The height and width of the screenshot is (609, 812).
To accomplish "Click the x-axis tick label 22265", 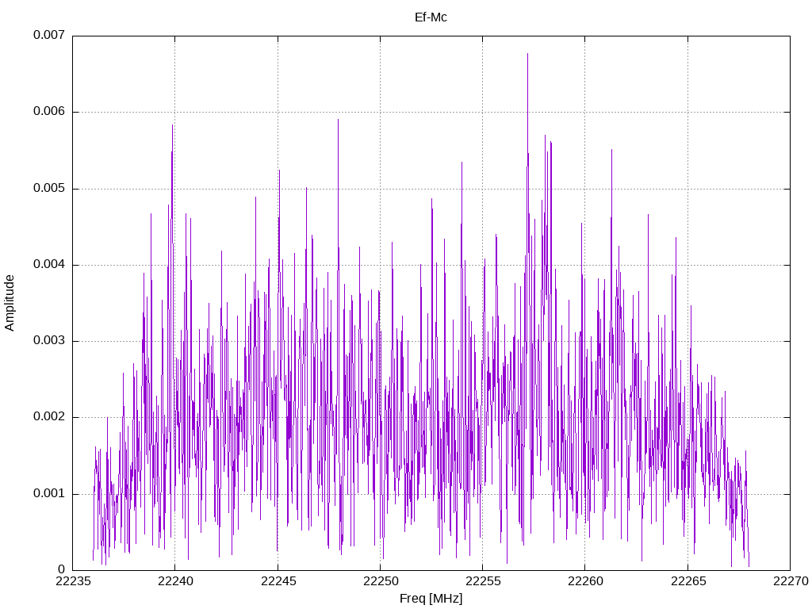I will click(688, 581).
